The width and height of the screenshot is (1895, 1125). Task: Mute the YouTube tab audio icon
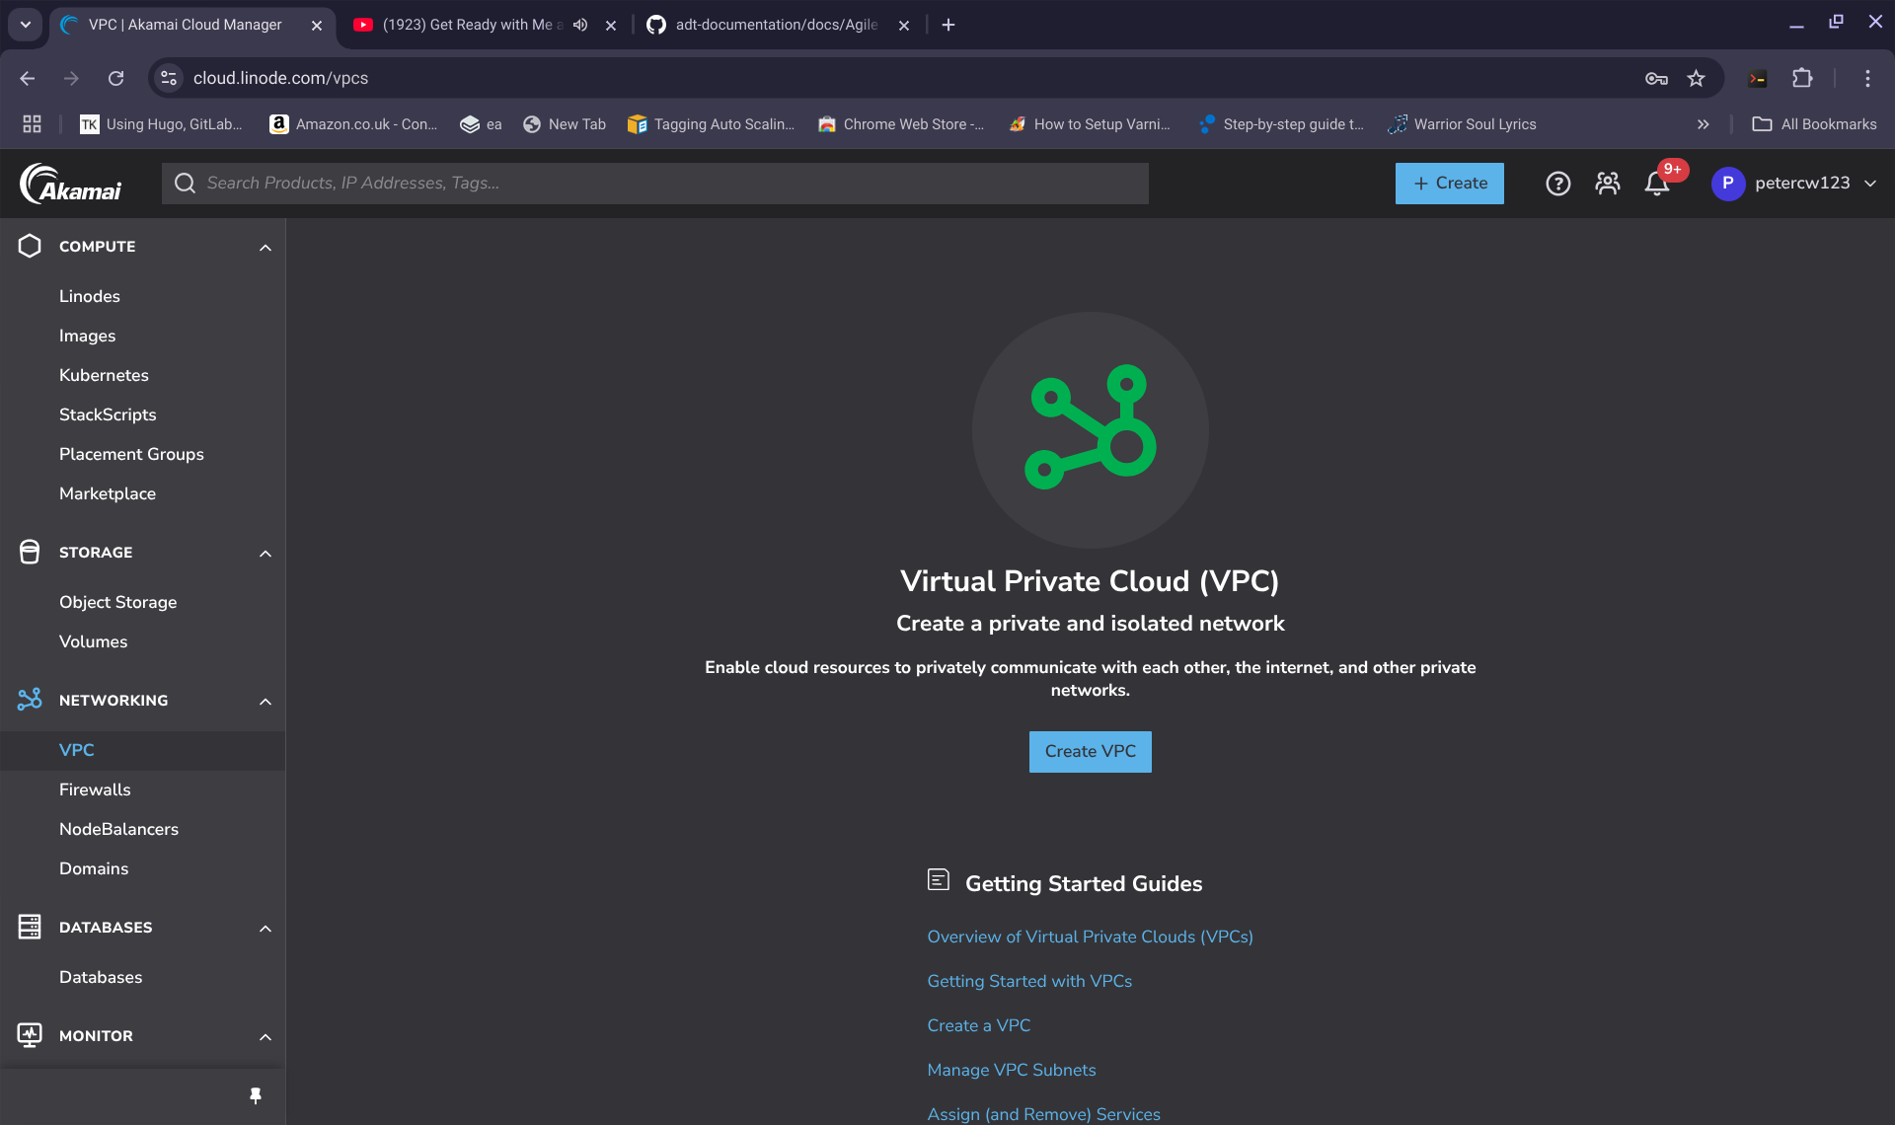(x=580, y=25)
